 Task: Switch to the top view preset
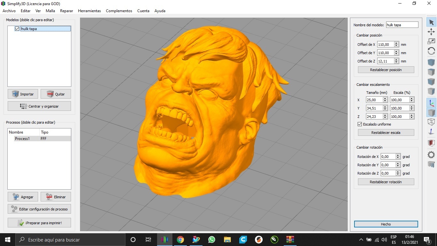point(431,72)
